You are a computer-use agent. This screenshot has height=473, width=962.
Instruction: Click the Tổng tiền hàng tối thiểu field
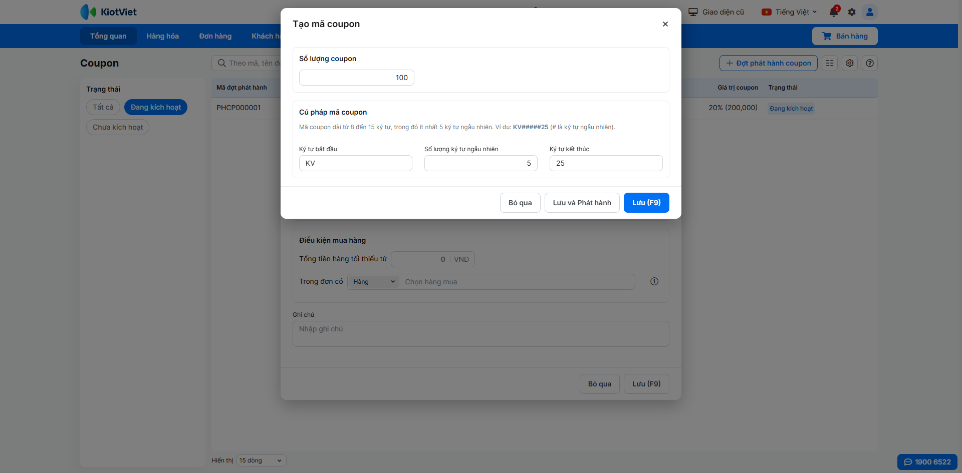(x=421, y=259)
